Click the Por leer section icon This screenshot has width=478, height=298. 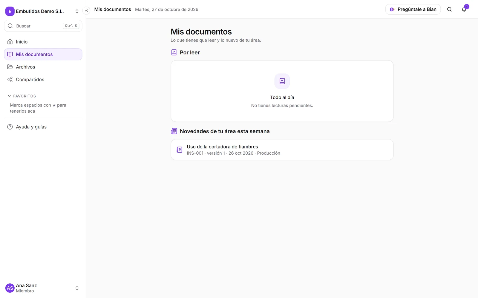[174, 52]
